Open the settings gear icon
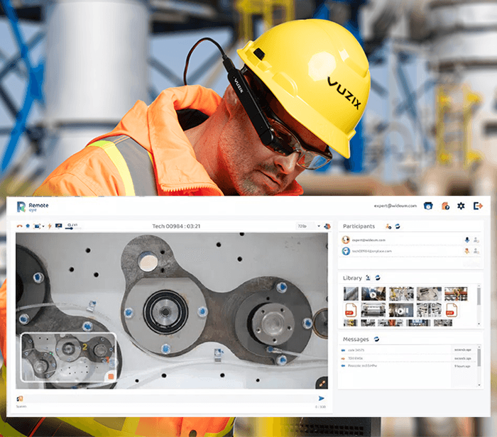 (461, 206)
